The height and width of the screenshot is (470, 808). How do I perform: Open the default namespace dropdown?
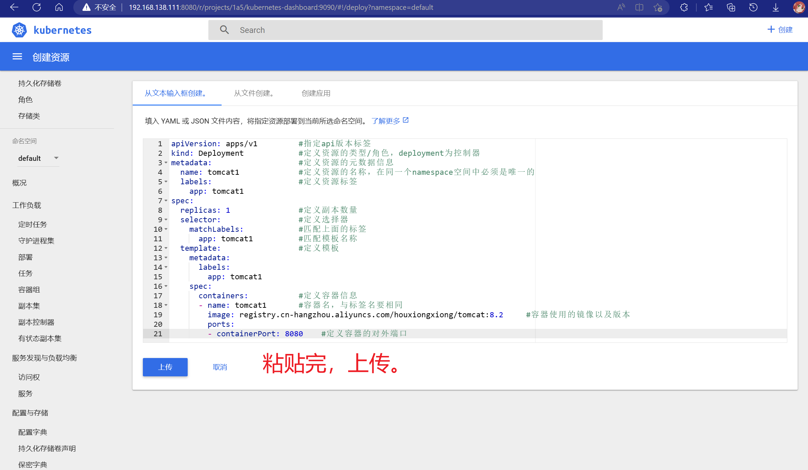(38, 158)
